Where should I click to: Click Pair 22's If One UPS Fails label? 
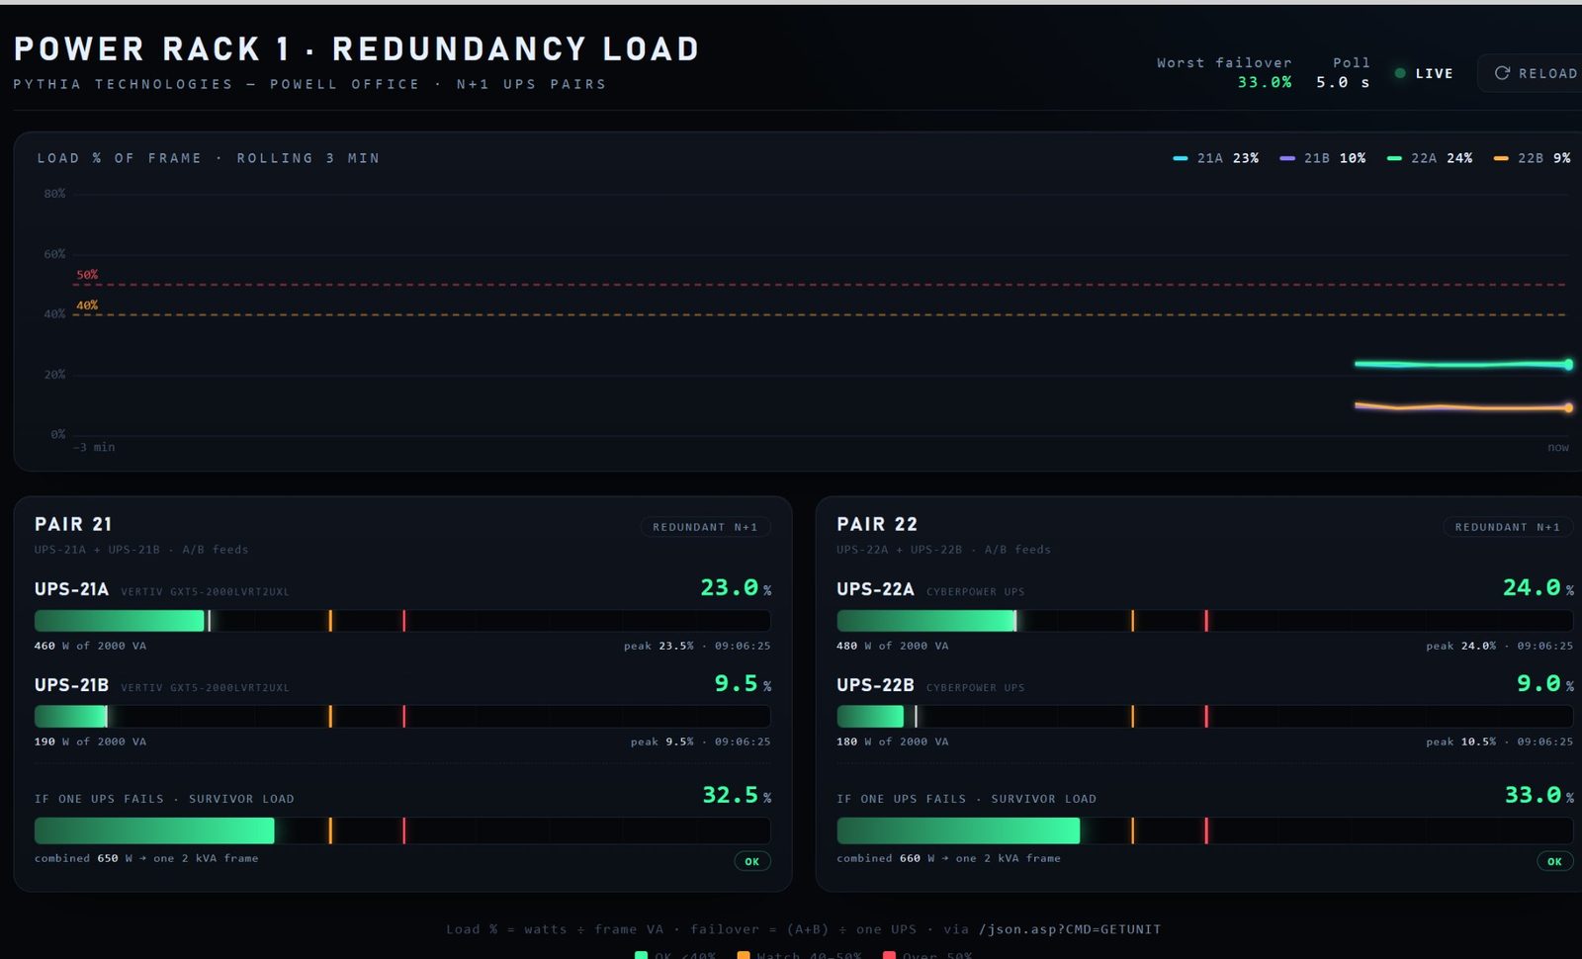click(966, 799)
